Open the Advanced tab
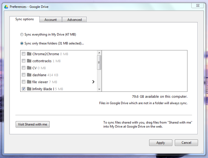 pos(74,20)
